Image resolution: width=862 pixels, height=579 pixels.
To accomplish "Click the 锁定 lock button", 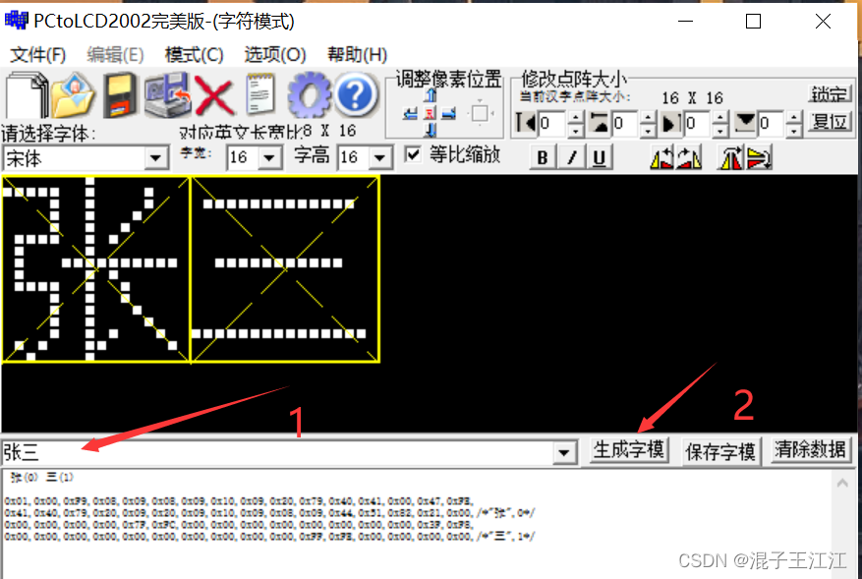I will [830, 94].
